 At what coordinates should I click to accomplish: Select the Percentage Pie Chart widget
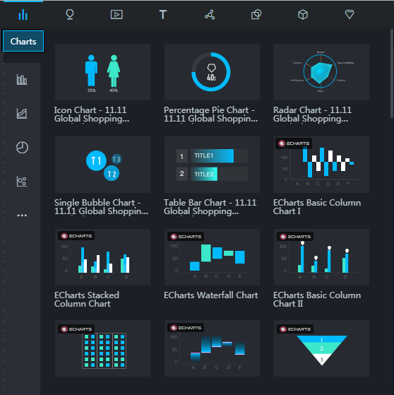212,72
